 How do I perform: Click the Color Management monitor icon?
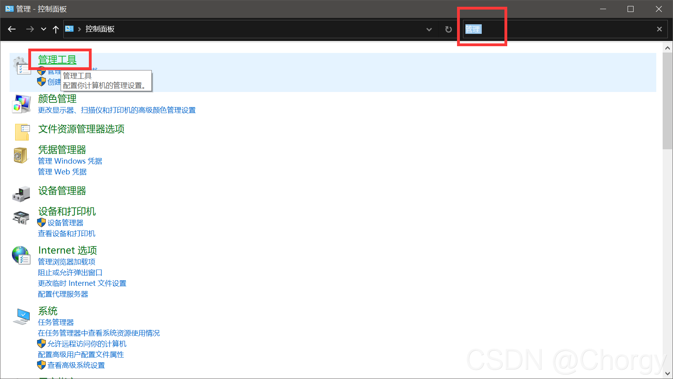point(22,104)
